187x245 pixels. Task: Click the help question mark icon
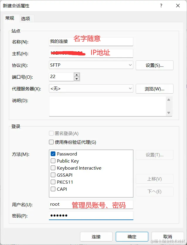pyautogui.click(x=161, y=6)
